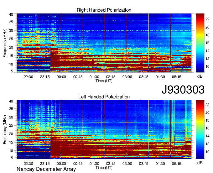Image resolution: width=213 pixels, height=173 pixels.
Task: Click the 01:30 time tick on the Right Handed plot
Action: coord(94,77)
